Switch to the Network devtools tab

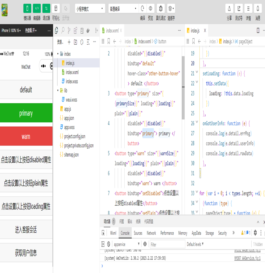coord(151,233)
